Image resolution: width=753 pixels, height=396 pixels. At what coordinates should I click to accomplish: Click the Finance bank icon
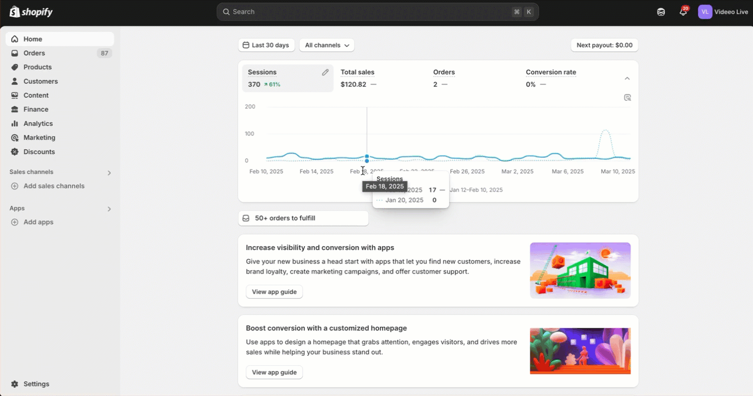pos(15,110)
